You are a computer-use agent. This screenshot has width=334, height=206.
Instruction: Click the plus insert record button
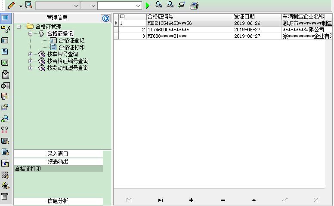click(191, 200)
